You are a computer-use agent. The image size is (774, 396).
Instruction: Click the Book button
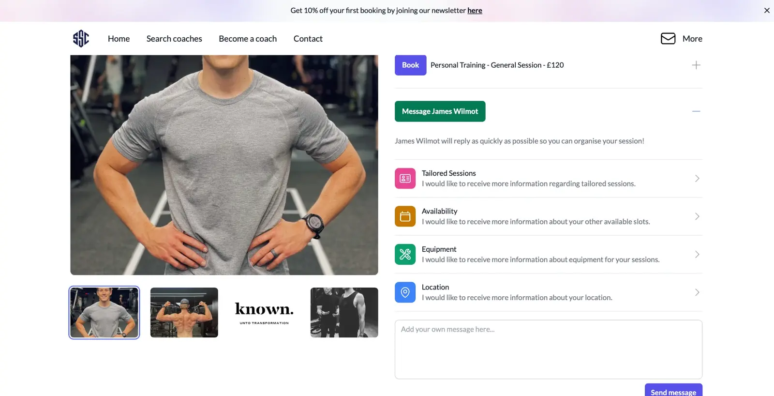410,65
